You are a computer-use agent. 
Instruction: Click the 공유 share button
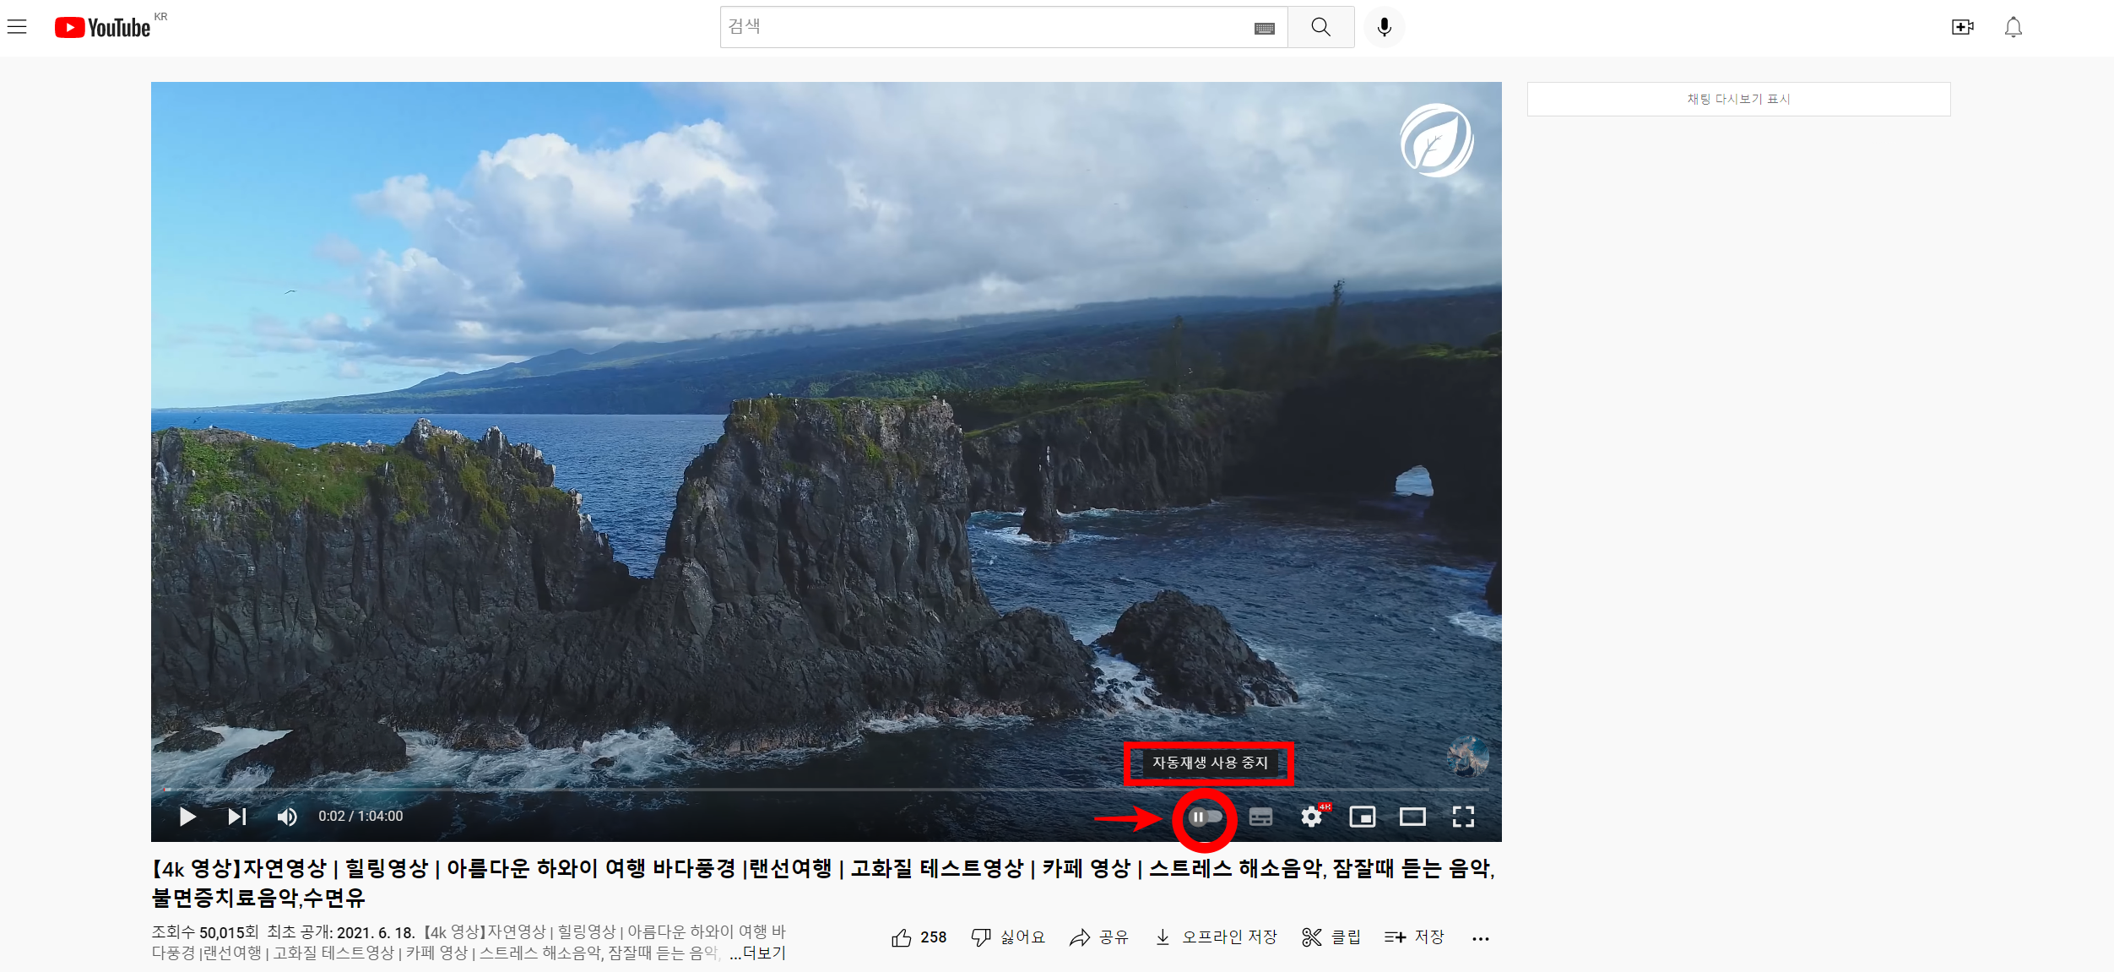point(1098,937)
